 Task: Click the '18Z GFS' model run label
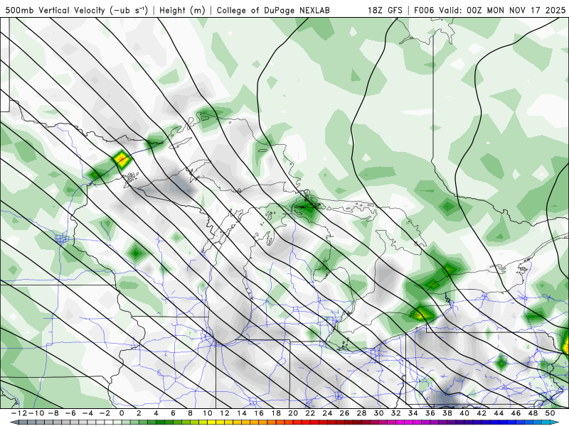click(x=385, y=10)
